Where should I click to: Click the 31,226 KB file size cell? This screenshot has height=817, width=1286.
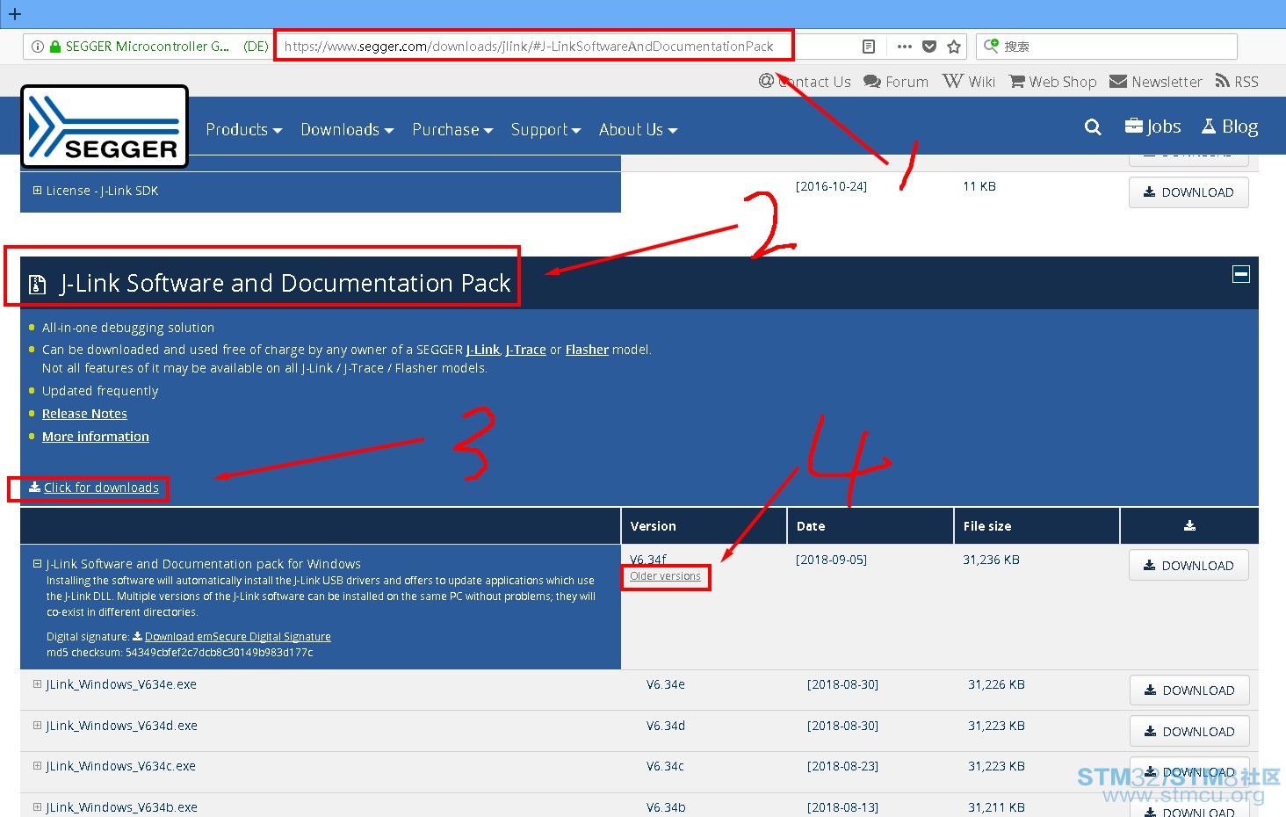pyautogui.click(x=996, y=684)
